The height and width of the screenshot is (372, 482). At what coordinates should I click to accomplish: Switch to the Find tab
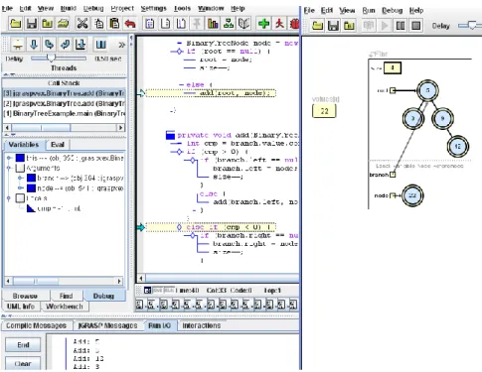coord(67,296)
